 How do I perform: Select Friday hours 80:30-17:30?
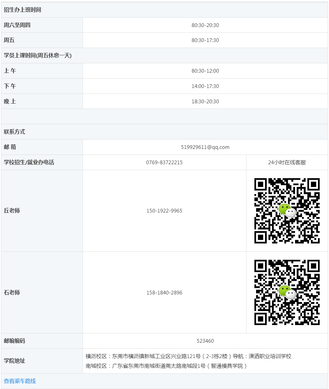click(205, 40)
